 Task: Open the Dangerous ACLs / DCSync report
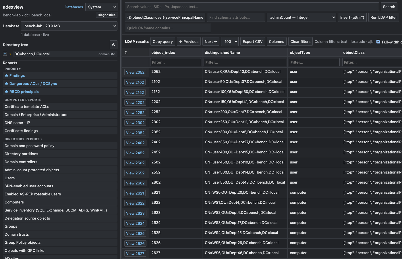point(60,83)
